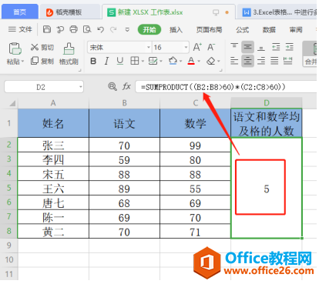The height and width of the screenshot is (284, 319).
Task: Toggle Bold formatting
Action: tap(93, 61)
